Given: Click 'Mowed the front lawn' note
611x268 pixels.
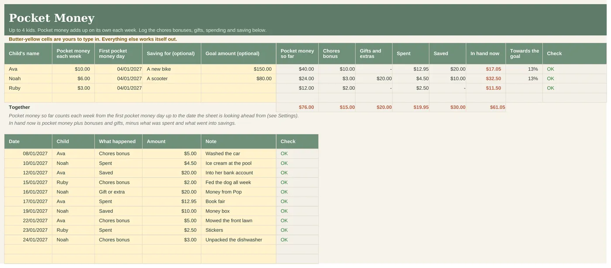Looking at the screenshot, I should pos(238,221).
